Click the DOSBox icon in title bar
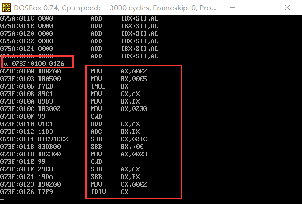This screenshot has height=204, width=302. (7, 8)
